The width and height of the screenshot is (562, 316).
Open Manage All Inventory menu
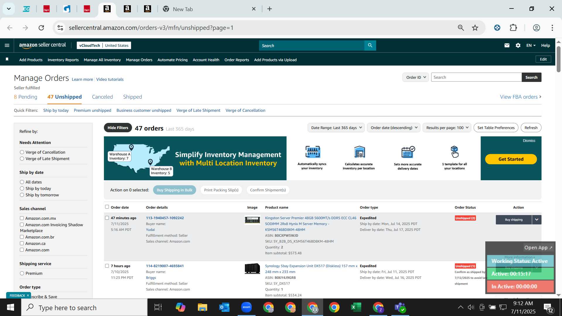pyautogui.click(x=102, y=60)
